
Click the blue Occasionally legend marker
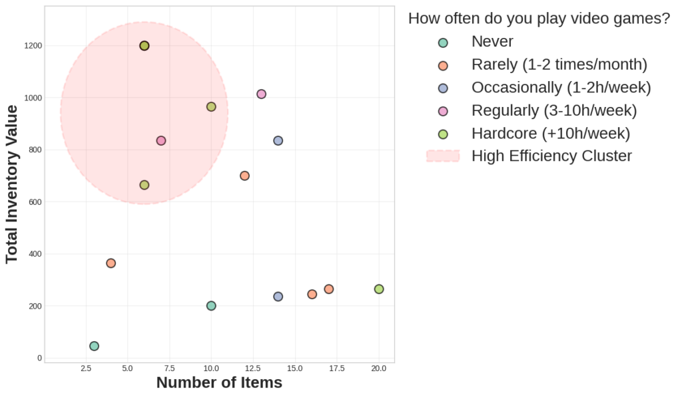pyautogui.click(x=443, y=88)
